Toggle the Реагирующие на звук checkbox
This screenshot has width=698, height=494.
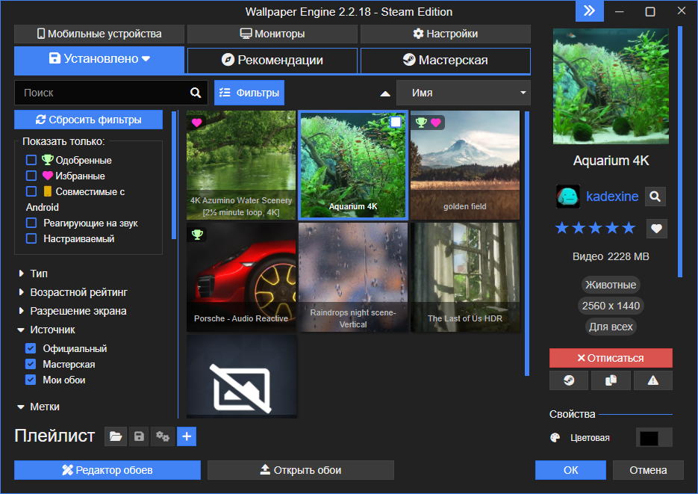(31, 223)
